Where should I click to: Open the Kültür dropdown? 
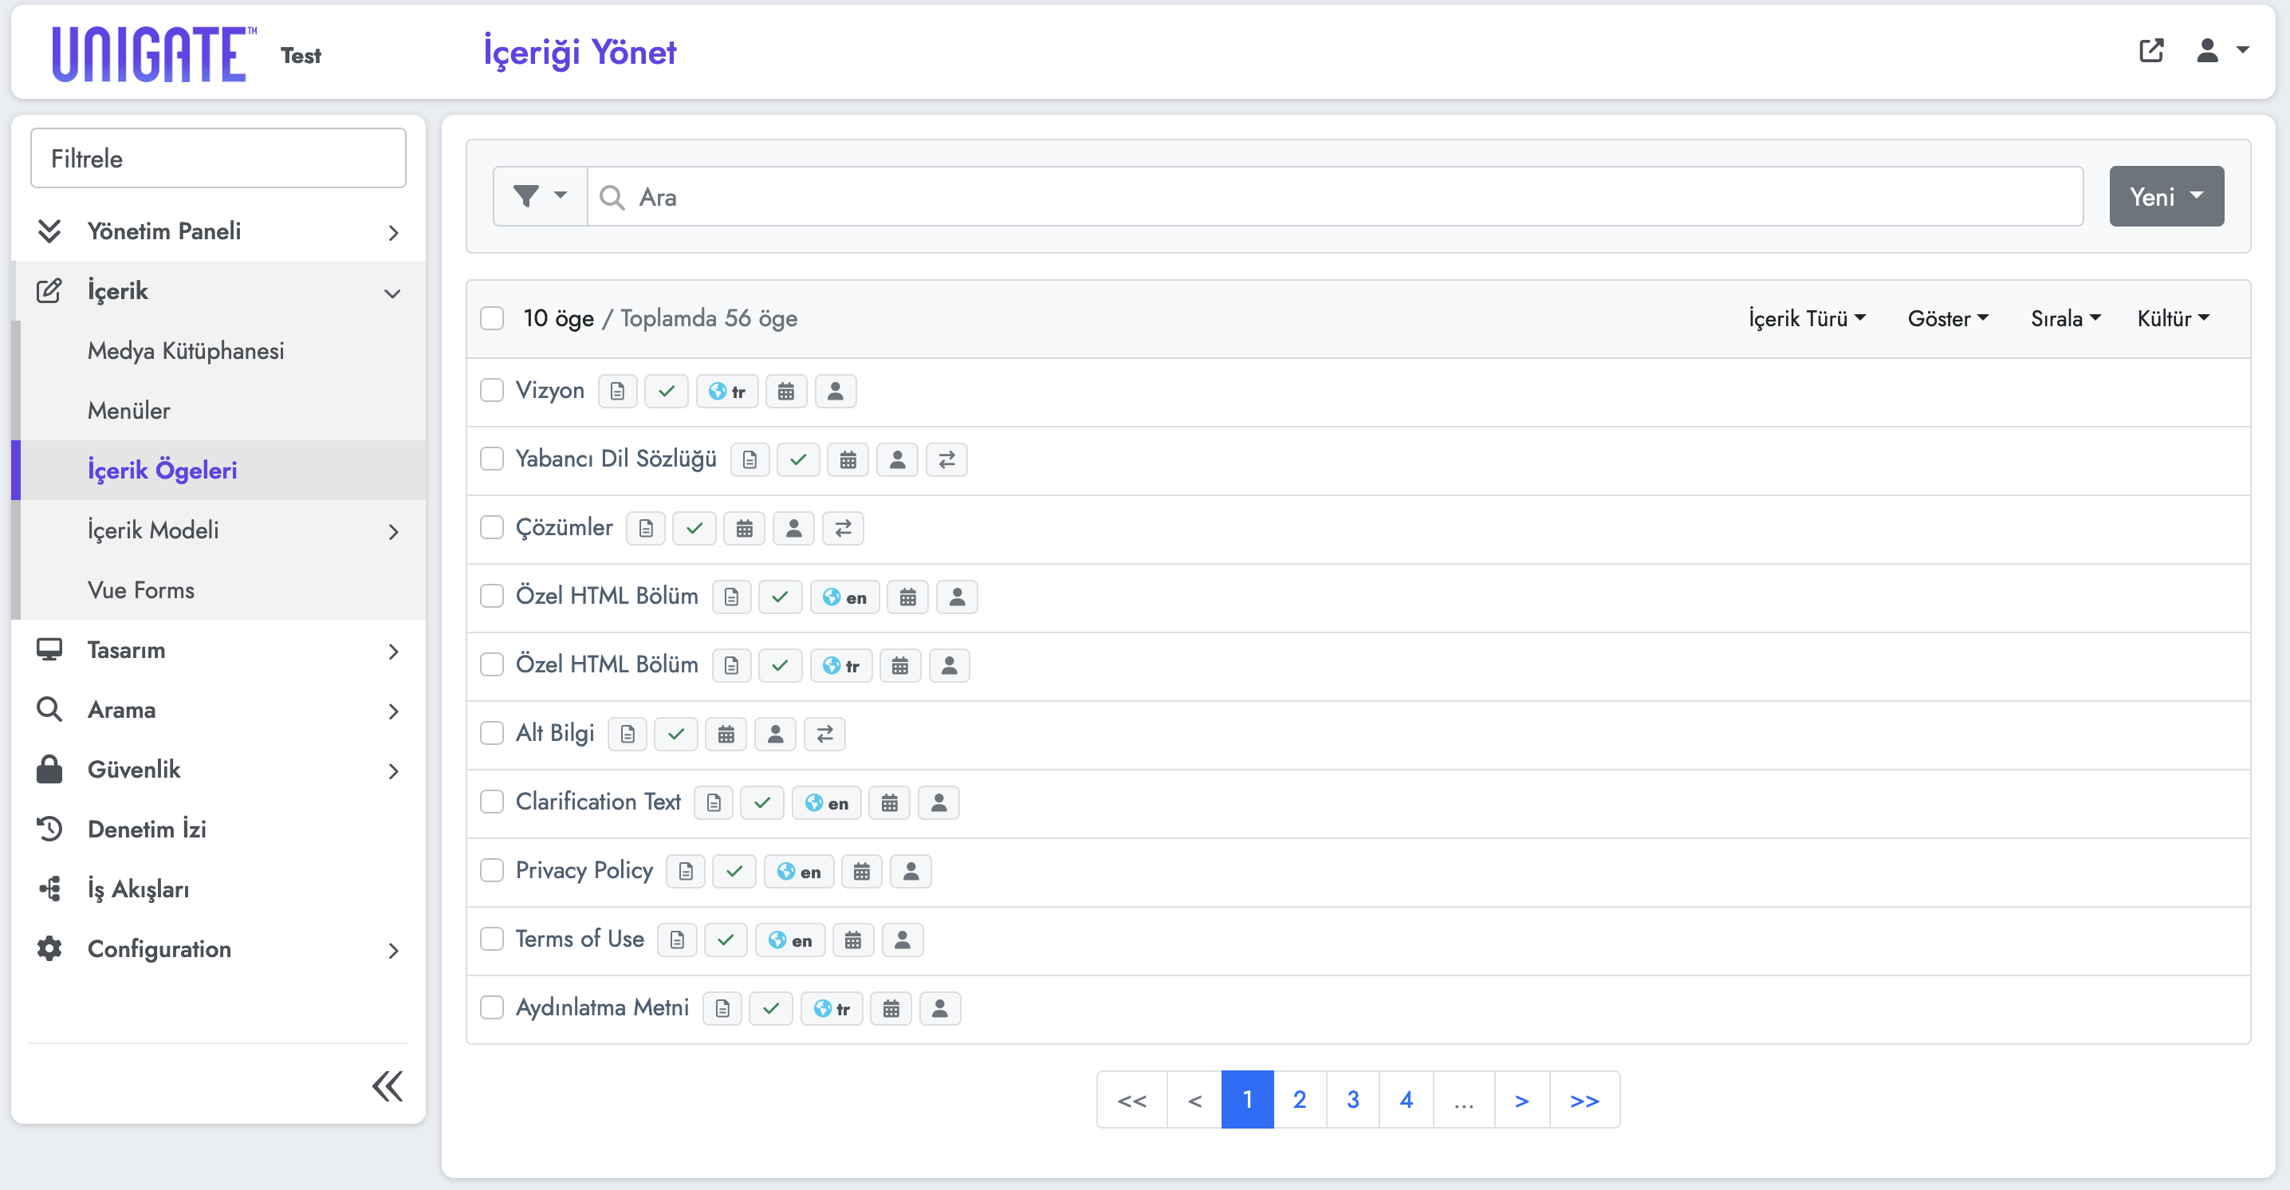(2173, 318)
